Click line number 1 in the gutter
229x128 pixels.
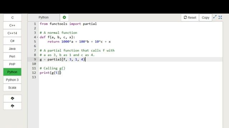35,24
